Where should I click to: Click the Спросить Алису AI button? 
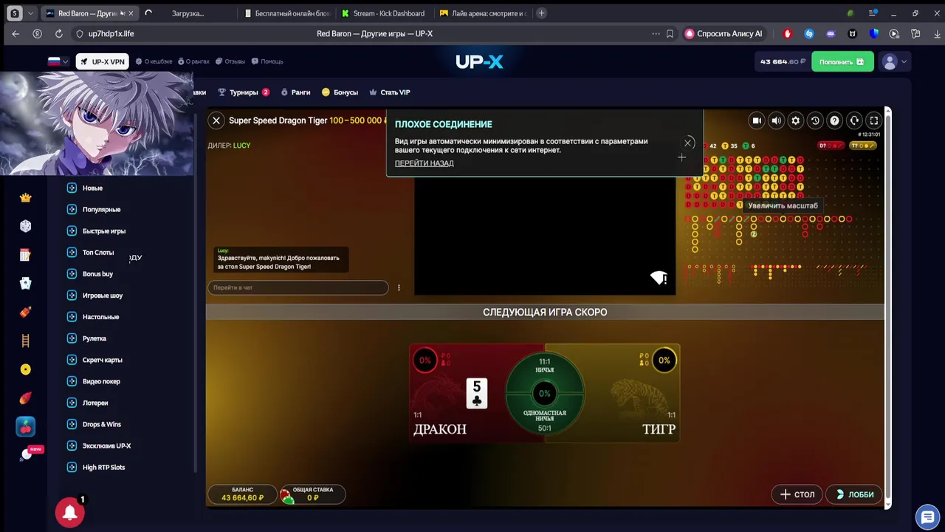723,33
